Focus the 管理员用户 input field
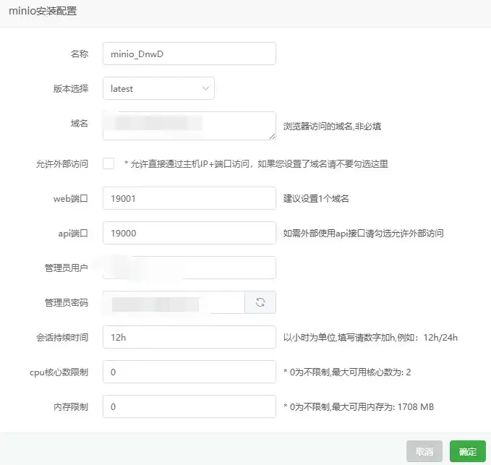This screenshot has height=465, width=491. [189, 268]
